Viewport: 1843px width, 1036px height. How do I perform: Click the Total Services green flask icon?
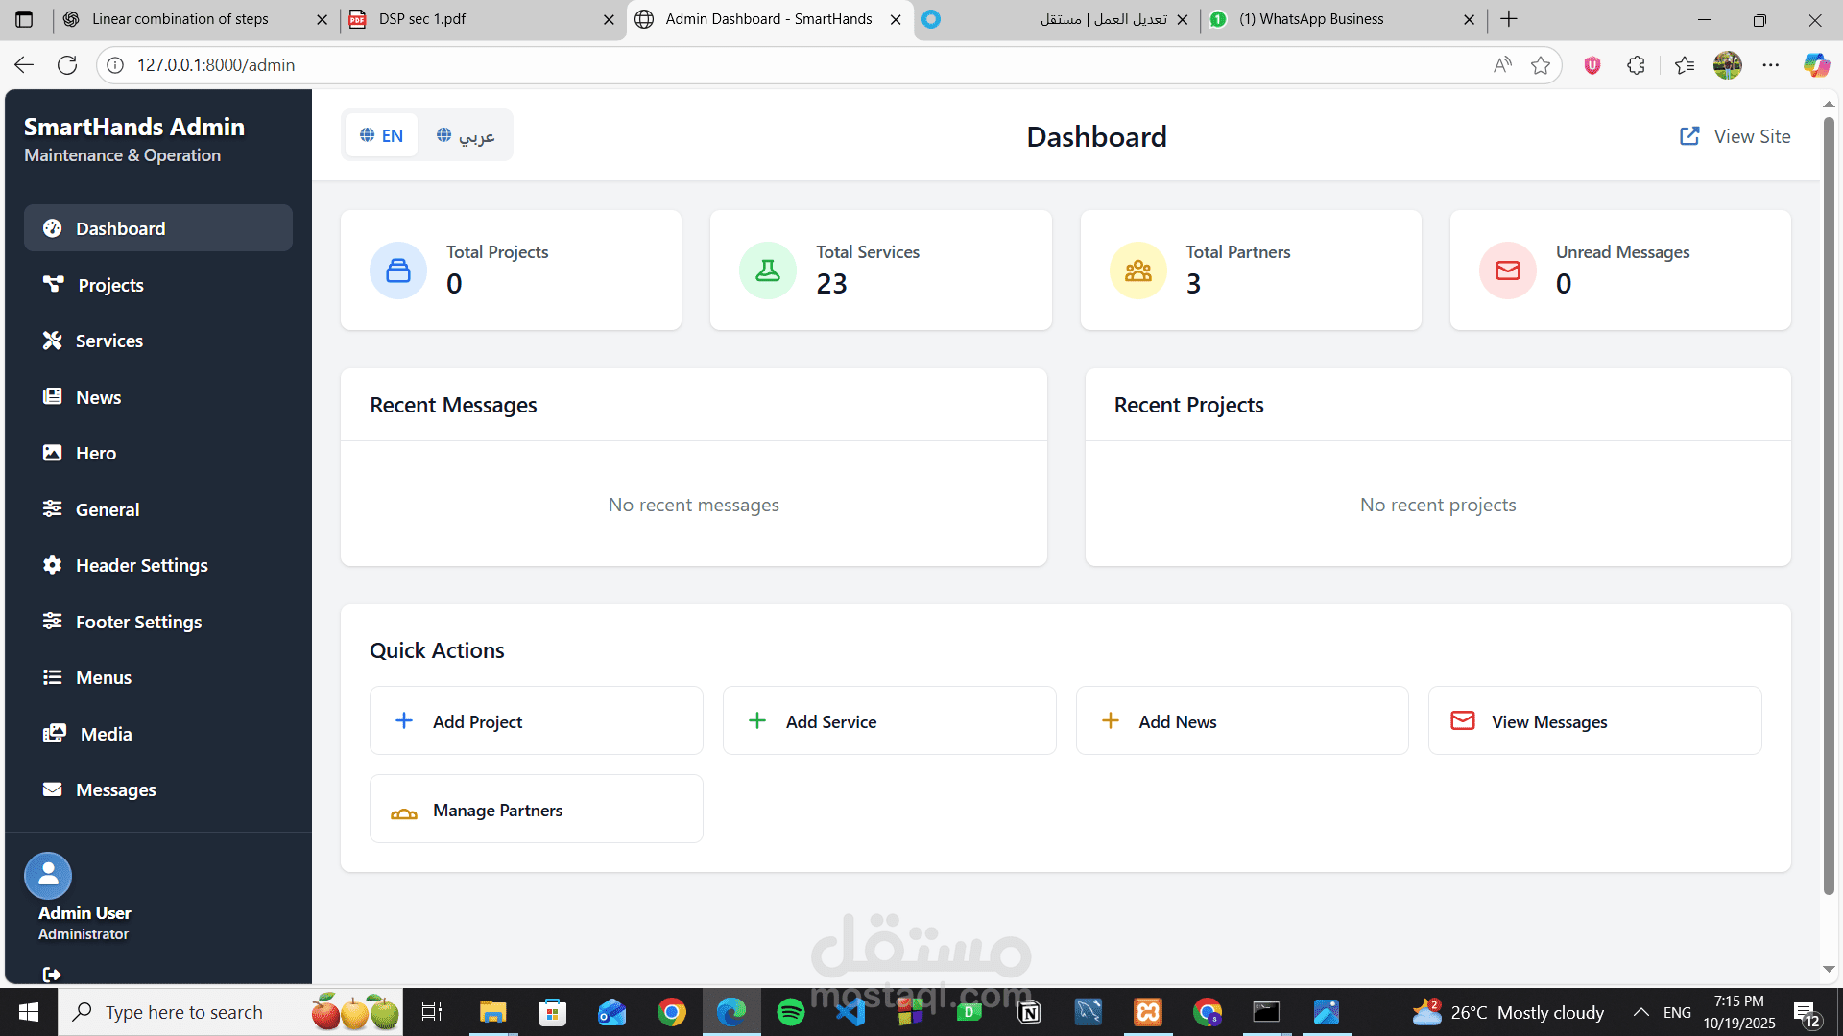tap(768, 271)
